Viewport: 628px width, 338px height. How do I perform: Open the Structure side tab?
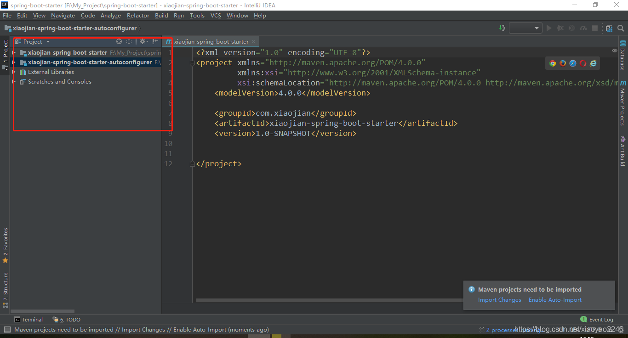pos(5,289)
